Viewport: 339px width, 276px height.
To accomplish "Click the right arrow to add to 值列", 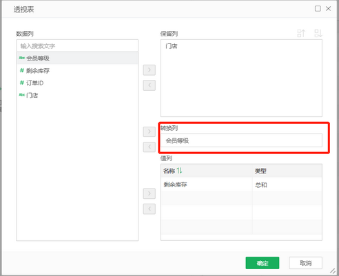I will [150, 193].
